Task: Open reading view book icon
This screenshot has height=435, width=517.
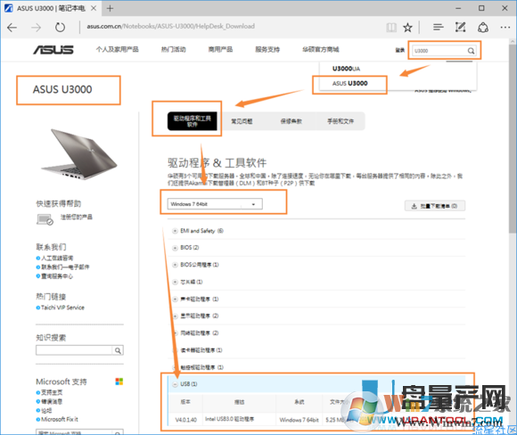Action: click(x=391, y=28)
